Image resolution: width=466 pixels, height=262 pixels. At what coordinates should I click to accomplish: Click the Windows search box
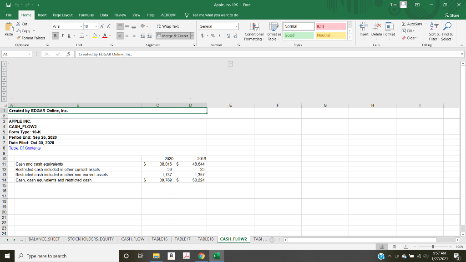(x=66, y=256)
